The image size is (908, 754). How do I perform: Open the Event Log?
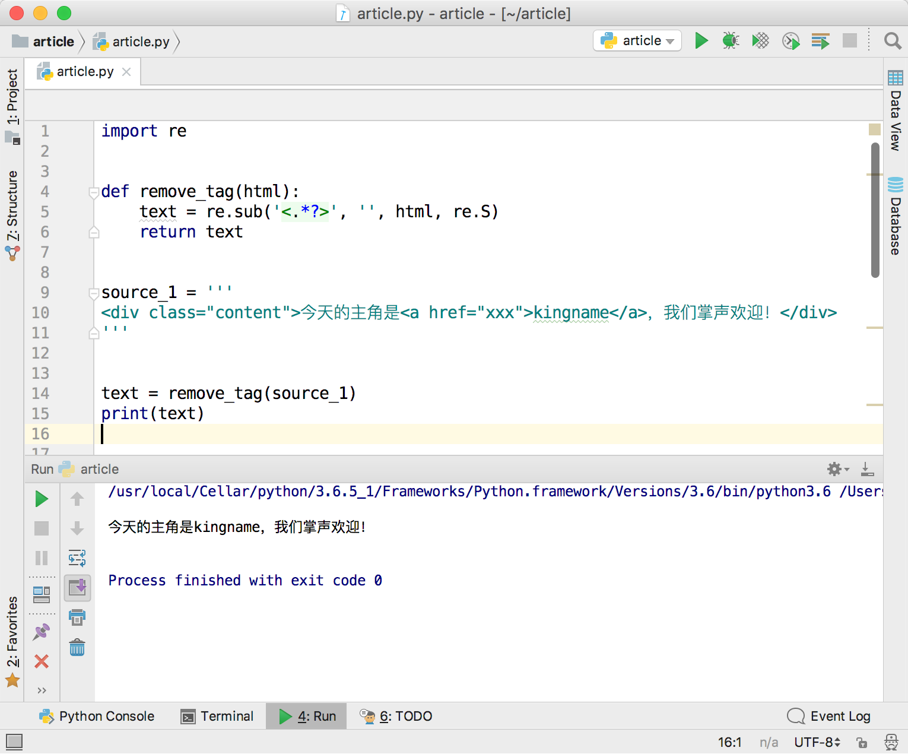tap(829, 716)
